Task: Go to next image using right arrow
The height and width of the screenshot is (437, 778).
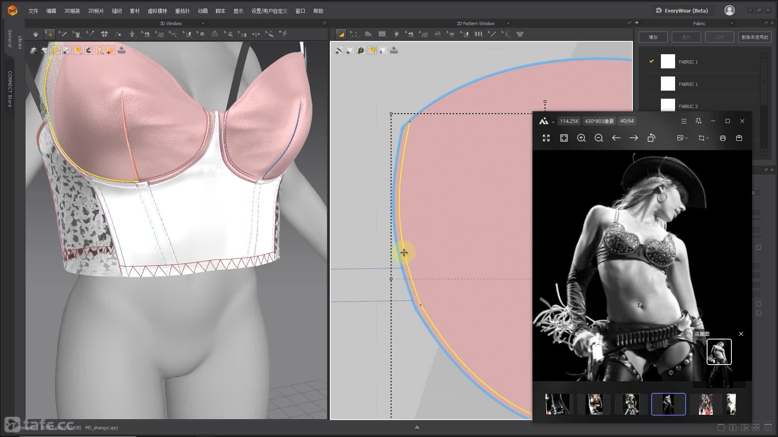Action: (x=633, y=138)
